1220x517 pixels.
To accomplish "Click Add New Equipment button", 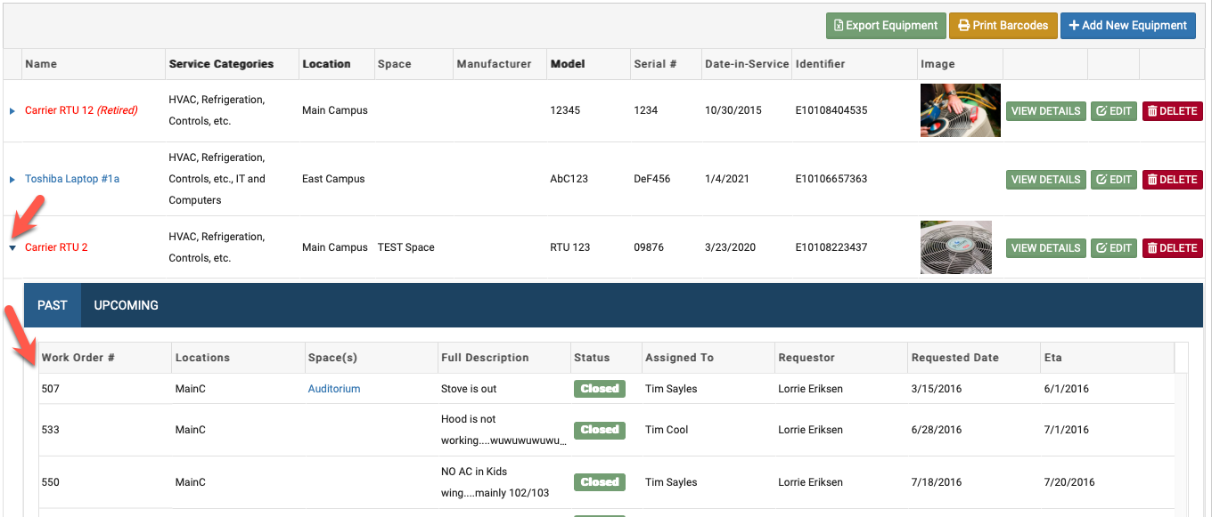I will (1129, 26).
